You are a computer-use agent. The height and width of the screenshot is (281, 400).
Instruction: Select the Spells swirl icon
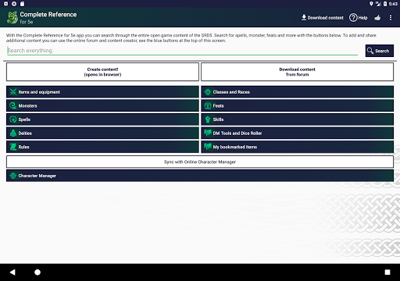[x=13, y=119]
